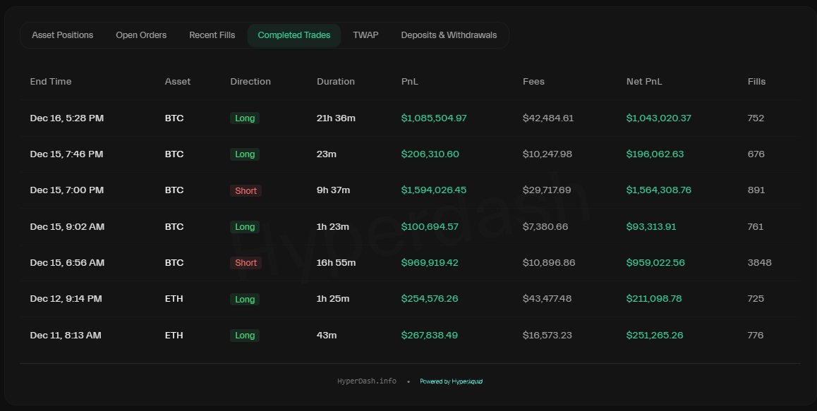Click the ETH asset in Dec 11 row
Viewport: 817px width, 411px height.
click(174, 336)
